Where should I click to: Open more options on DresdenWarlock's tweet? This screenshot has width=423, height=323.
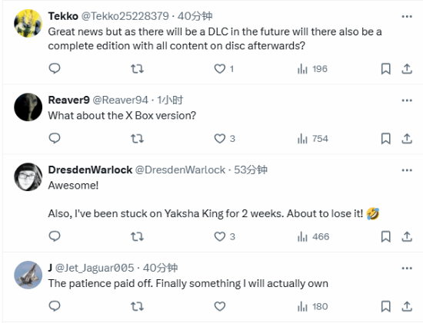click(x=407, y=170)
